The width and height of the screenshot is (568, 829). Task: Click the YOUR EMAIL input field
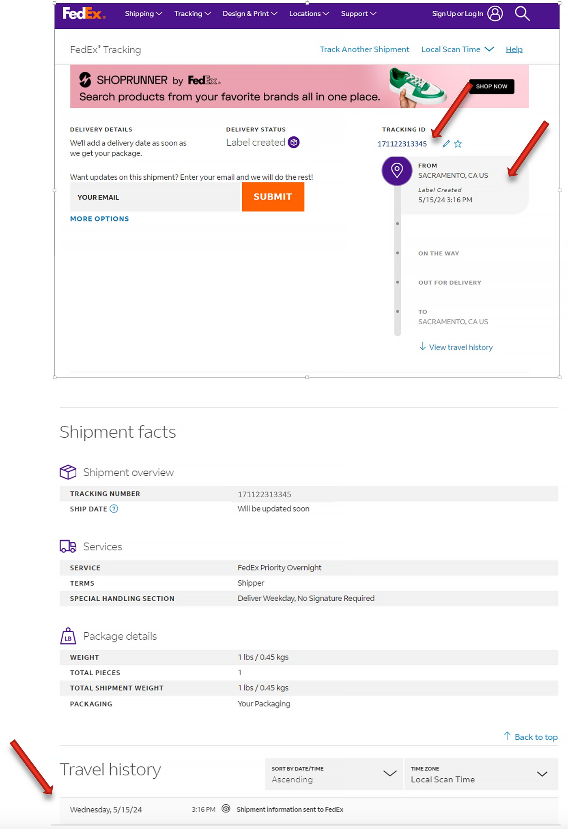pos(156,197)
